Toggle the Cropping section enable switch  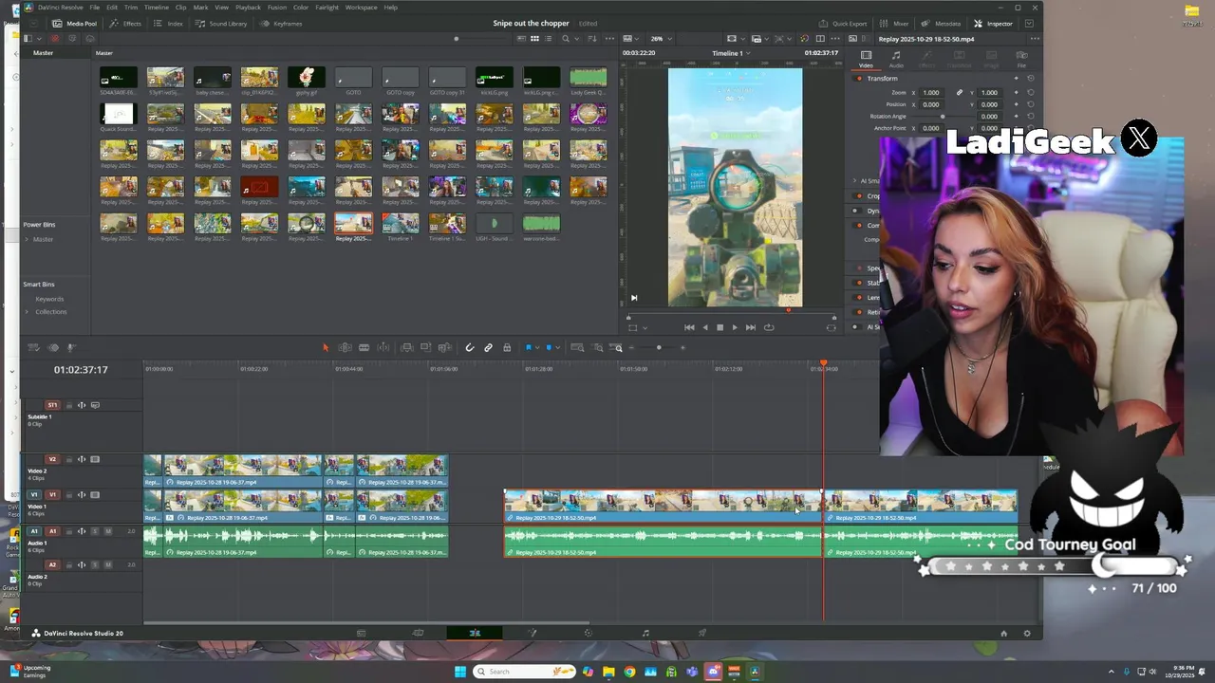[858, 196]
